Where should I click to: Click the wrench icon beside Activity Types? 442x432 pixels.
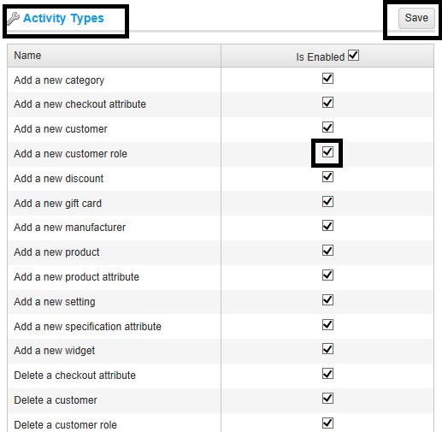click(x=13, y=19)
